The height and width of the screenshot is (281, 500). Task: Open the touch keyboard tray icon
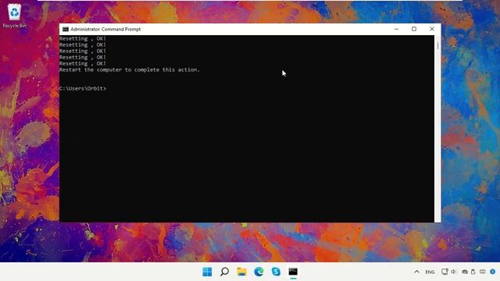[x=483, y=272]
